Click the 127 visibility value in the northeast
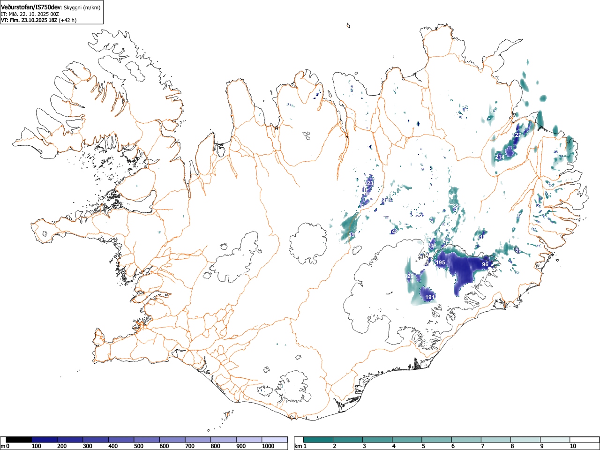Image resolution: width=600 pixels, height=450 pixels. click(517, 135)
